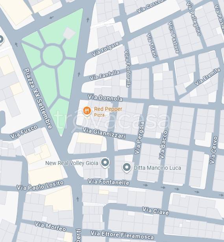Image resolution: width=224 pixels, height=242 pixels.
Task: Click the Via Donnola street label
Action: click(x=105, y=98)
